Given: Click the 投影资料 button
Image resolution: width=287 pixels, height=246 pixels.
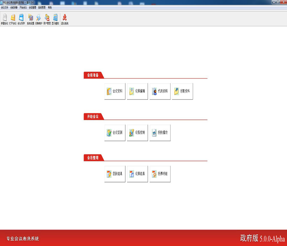Looking at the screenshot, I should [182, 91].
